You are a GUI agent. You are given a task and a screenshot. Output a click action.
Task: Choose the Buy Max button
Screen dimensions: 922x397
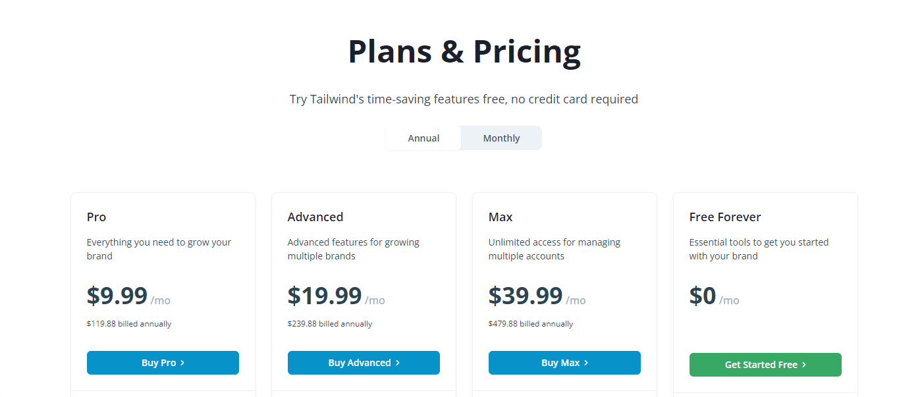click(564, 363)
